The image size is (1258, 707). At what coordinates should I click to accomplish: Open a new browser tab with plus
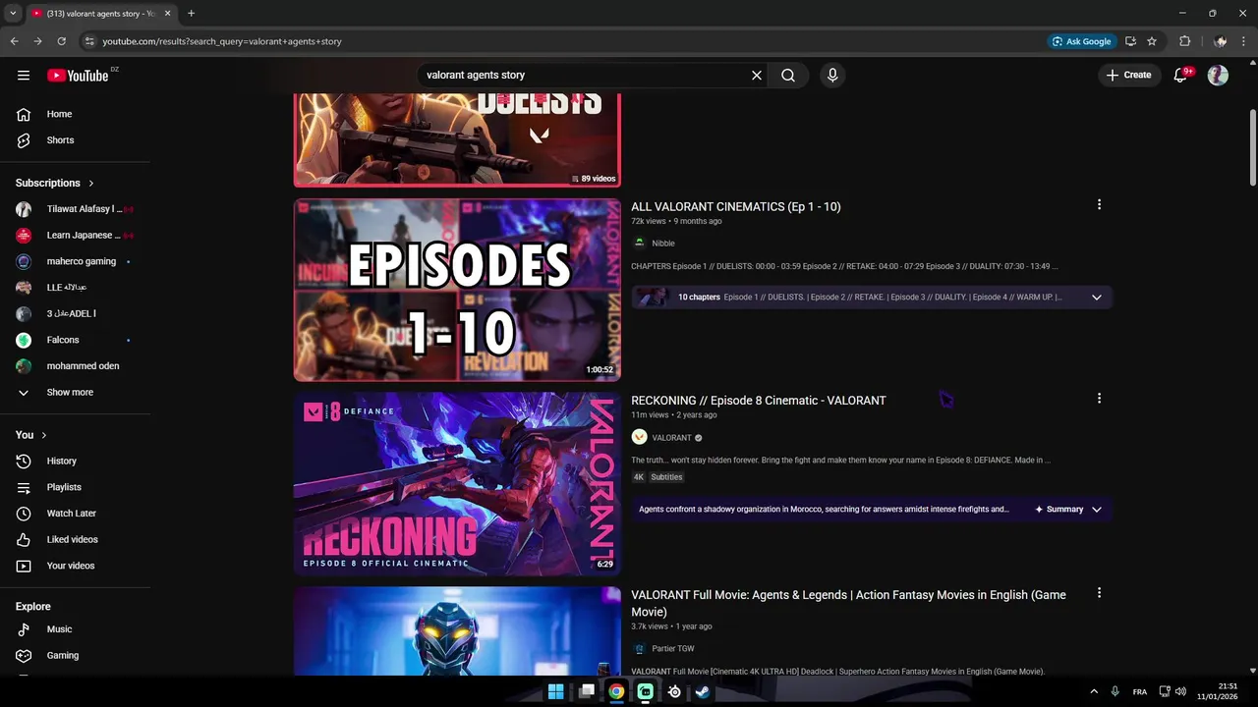point(191,13)
